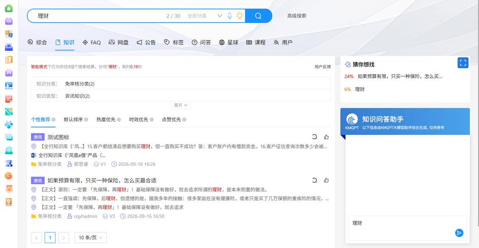The height and width of the screenshot is (248, 479).
Task: Sort results by 默认排序
Action: [73, 120]
